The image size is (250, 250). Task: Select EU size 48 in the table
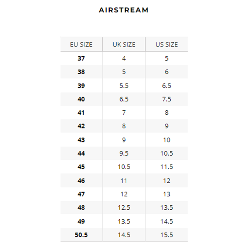81,208
